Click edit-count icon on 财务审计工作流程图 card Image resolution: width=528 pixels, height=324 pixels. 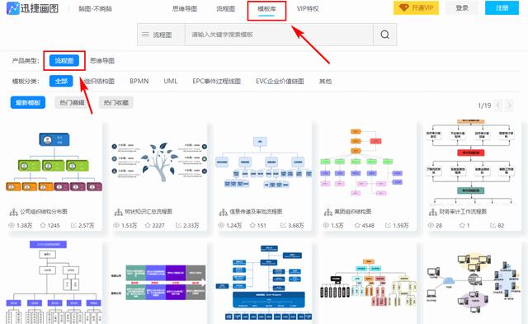[x=493, y=225]
